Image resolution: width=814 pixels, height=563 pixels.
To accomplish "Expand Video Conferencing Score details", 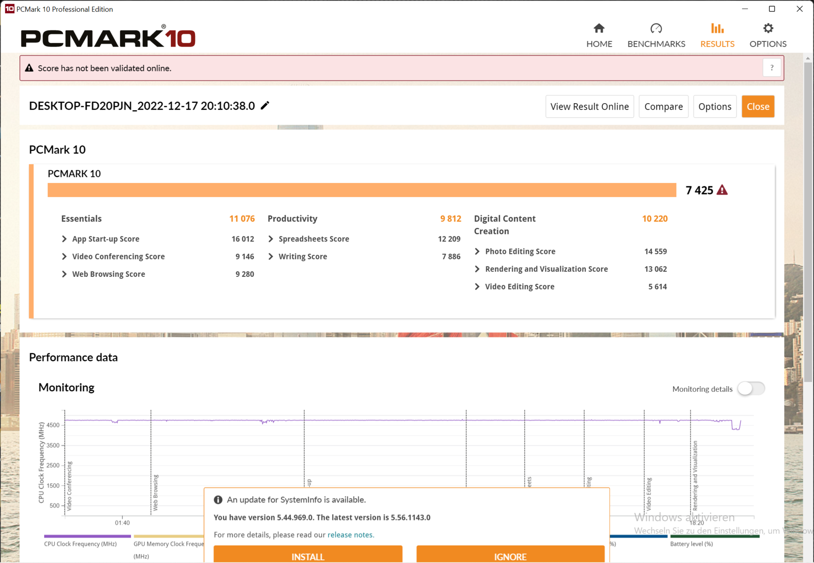I will pos(64,257).
